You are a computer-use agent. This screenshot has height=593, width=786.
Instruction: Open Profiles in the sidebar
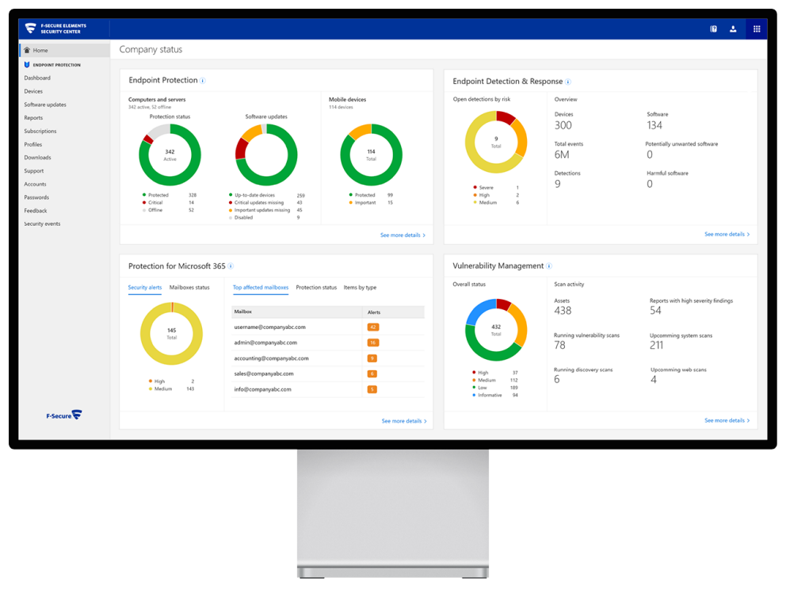click(33, 144)
